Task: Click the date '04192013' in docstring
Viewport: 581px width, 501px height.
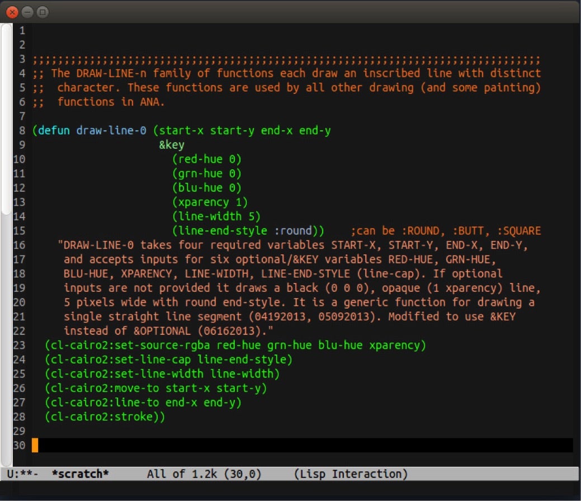Action: coord(280,317)
